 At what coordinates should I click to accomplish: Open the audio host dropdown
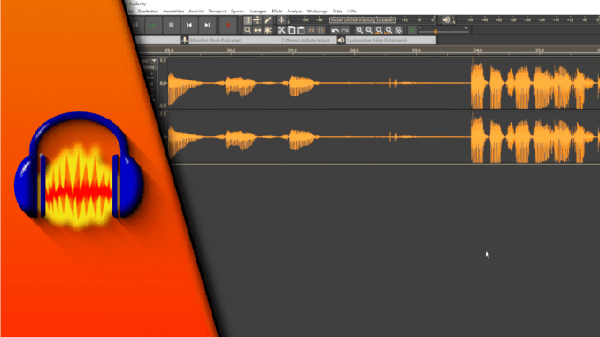coord(158,40)
